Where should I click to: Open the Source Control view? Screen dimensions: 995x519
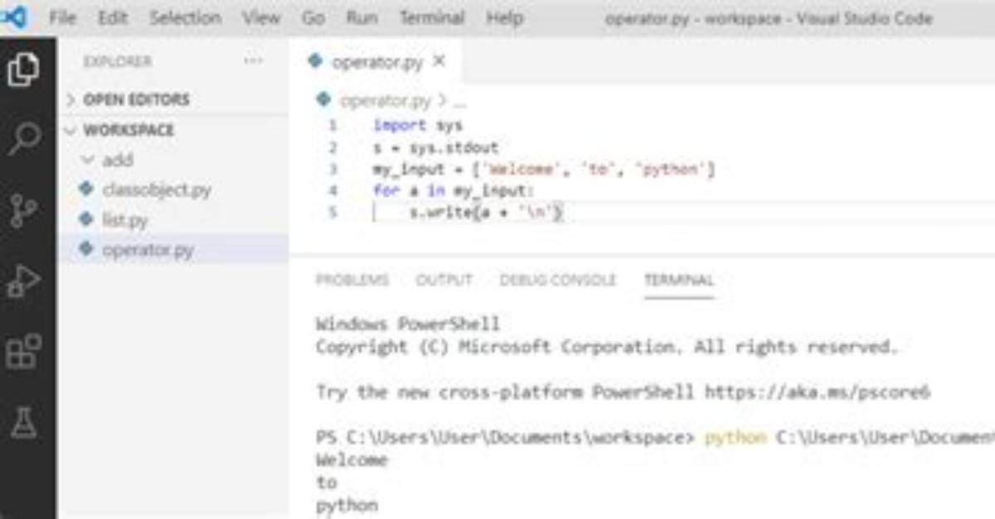click(x=24, y=210)
